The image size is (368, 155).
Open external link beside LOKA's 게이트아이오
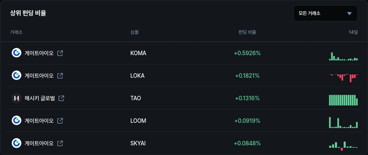pos(60,76)
